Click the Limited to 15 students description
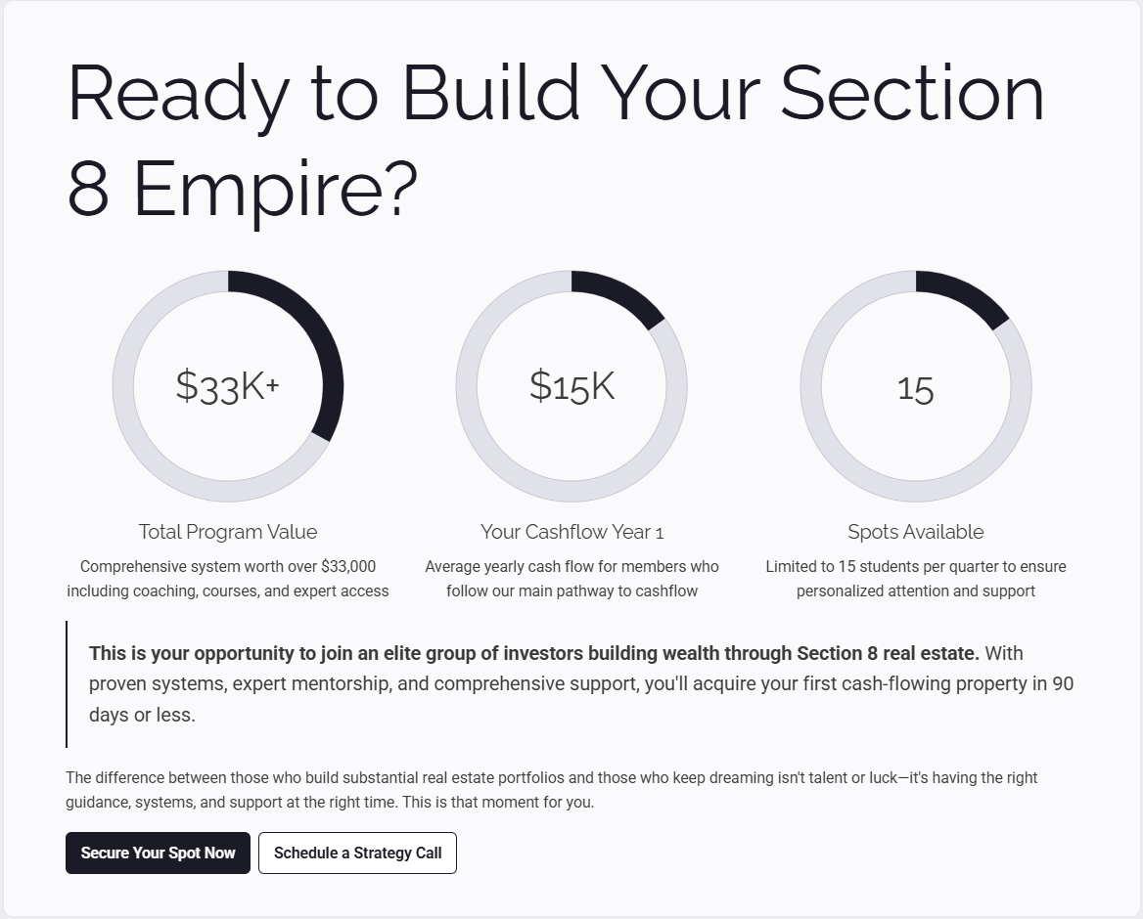1143x919 pixels. (915, 579)
